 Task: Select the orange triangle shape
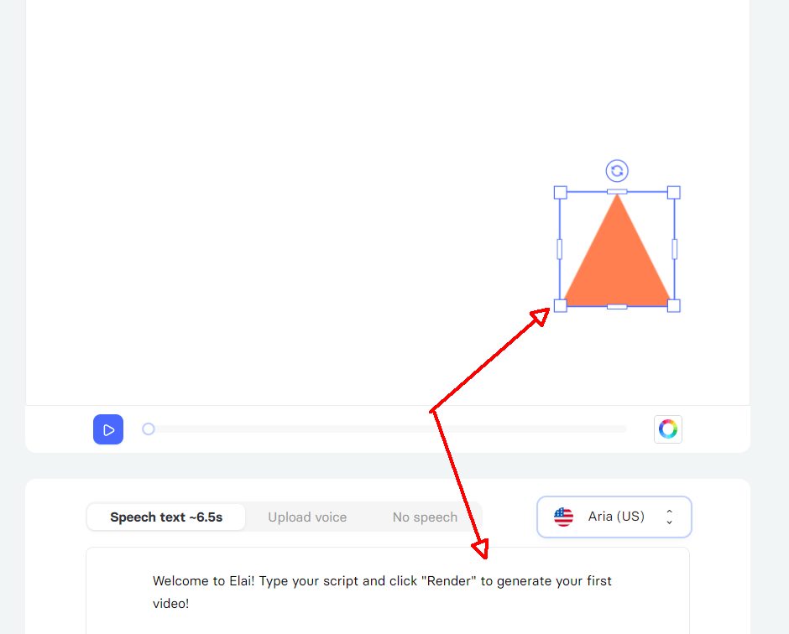(x=617, y=262)
